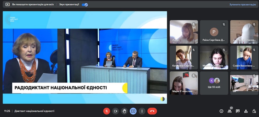This screenshot has height=117, width=259.
Task: Toggle the Звук презентації switch
Action: coord(85,5)
